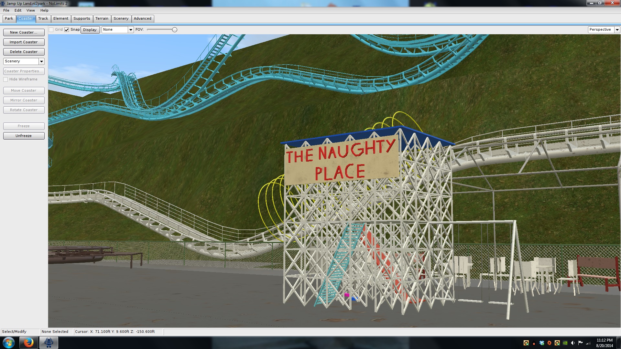Switch to the Terrain tab
Viewport: 621px width, 349px height.
pos(102,18)
